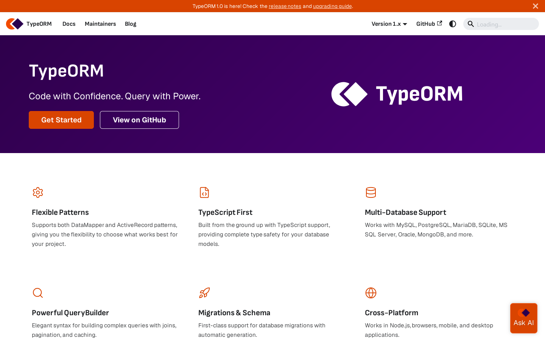
Task: Open the upgrading guide link
Action: [x=332, y=6]
